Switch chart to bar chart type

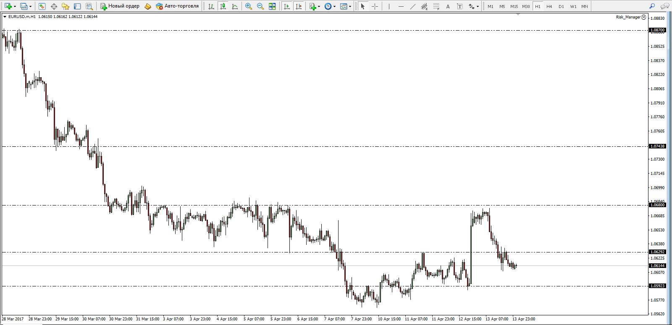point(211,6)
